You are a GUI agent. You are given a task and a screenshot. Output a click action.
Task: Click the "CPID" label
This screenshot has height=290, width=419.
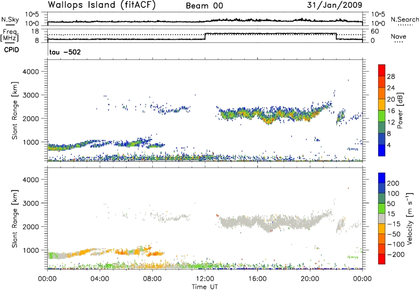tap(12, 50)
